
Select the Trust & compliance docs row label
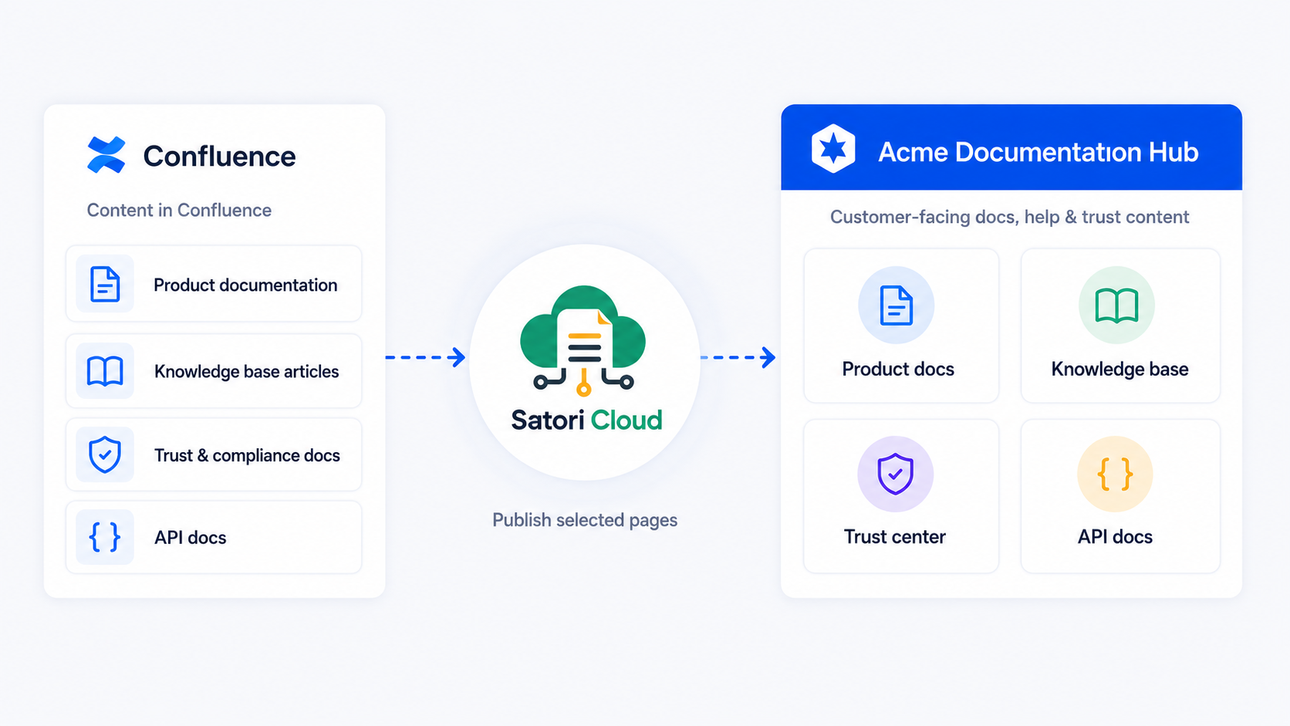point(247,455)
